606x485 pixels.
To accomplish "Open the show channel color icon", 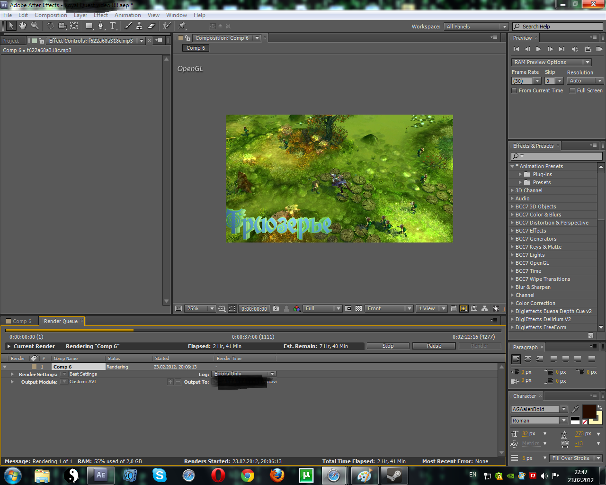I will click(297, 308).
